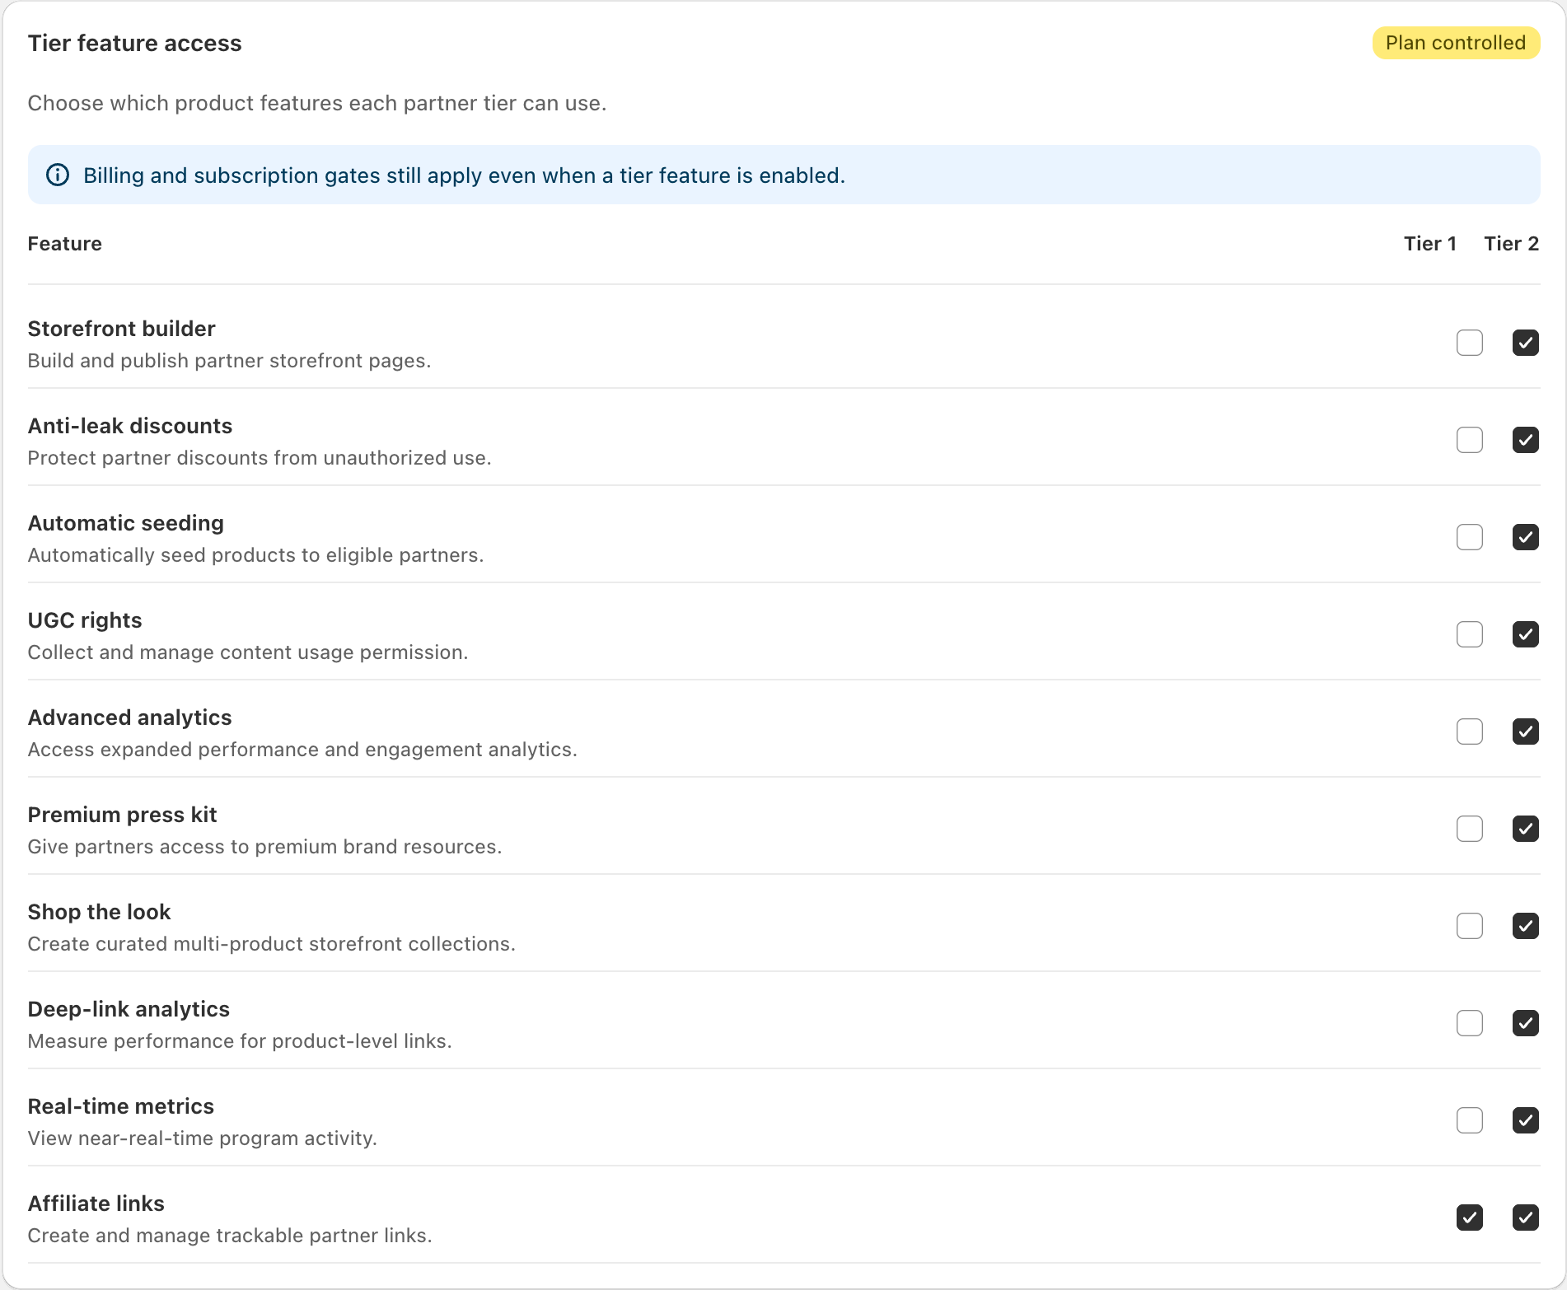
Task: Click the billing and subscription gates notice text
Action: pyautogui.click(x=465, y=175)
